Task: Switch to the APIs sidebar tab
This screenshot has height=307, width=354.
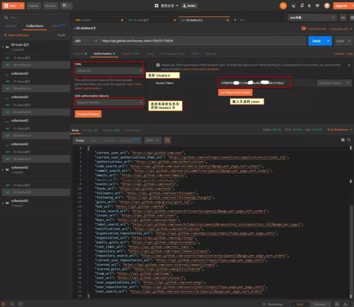Action: [58, 26]
